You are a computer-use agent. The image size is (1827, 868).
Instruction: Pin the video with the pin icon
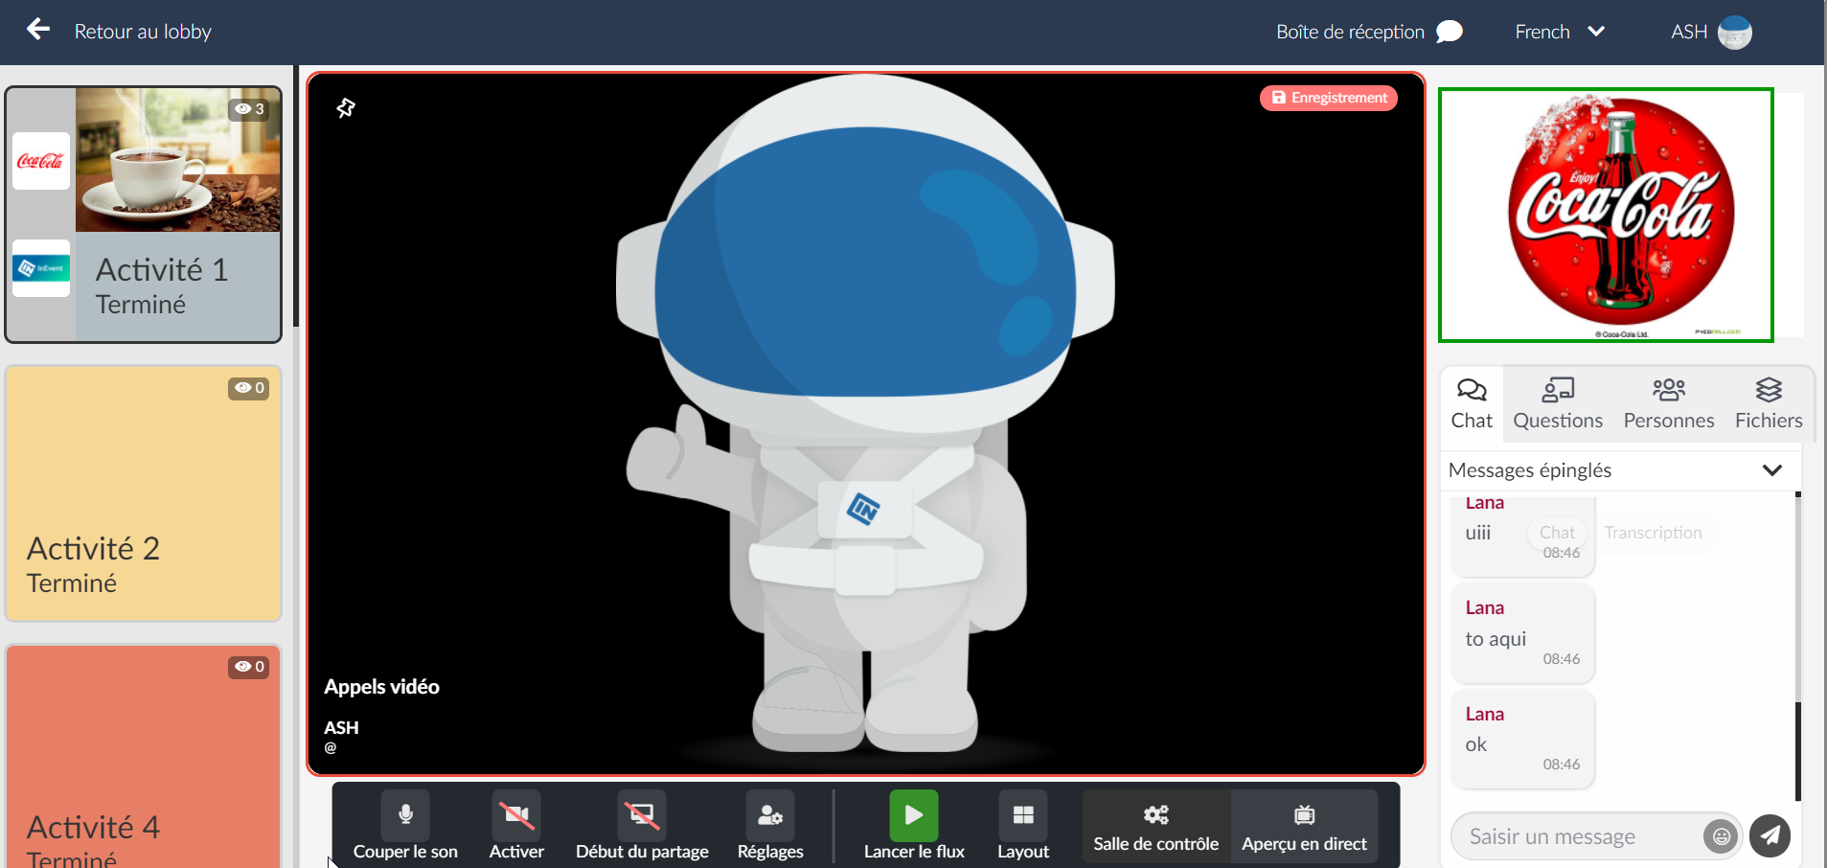coord(346,107)
